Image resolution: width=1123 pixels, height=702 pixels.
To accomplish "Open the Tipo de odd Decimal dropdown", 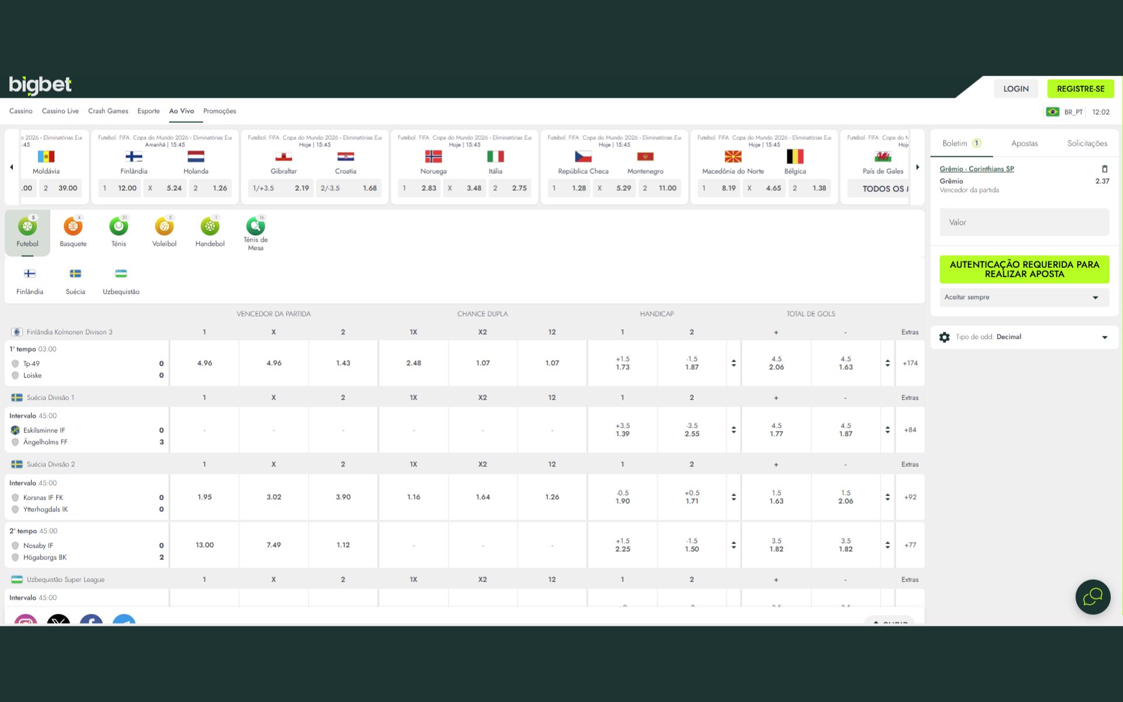I will coord(1024,337).
